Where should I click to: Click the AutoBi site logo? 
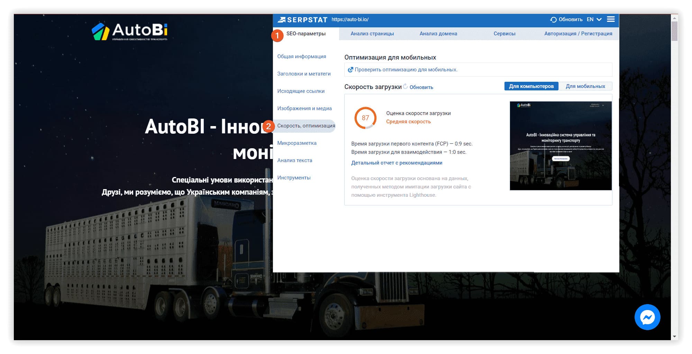click(129, 32)
